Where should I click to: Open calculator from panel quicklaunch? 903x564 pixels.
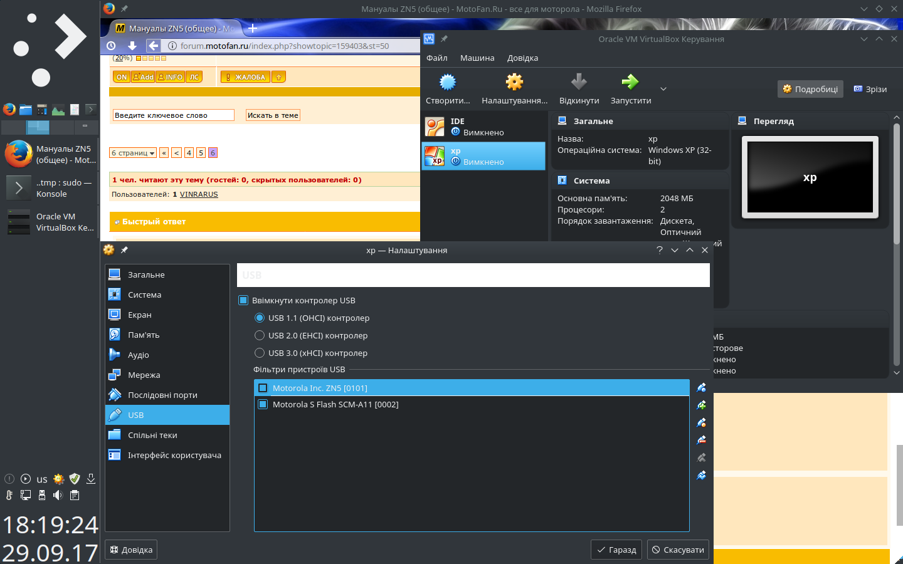click(x=41, y=109)
